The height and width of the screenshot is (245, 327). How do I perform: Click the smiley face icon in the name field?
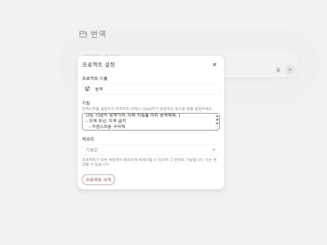[87, 89]
